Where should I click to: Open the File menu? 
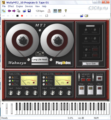(x=4, y=6)
